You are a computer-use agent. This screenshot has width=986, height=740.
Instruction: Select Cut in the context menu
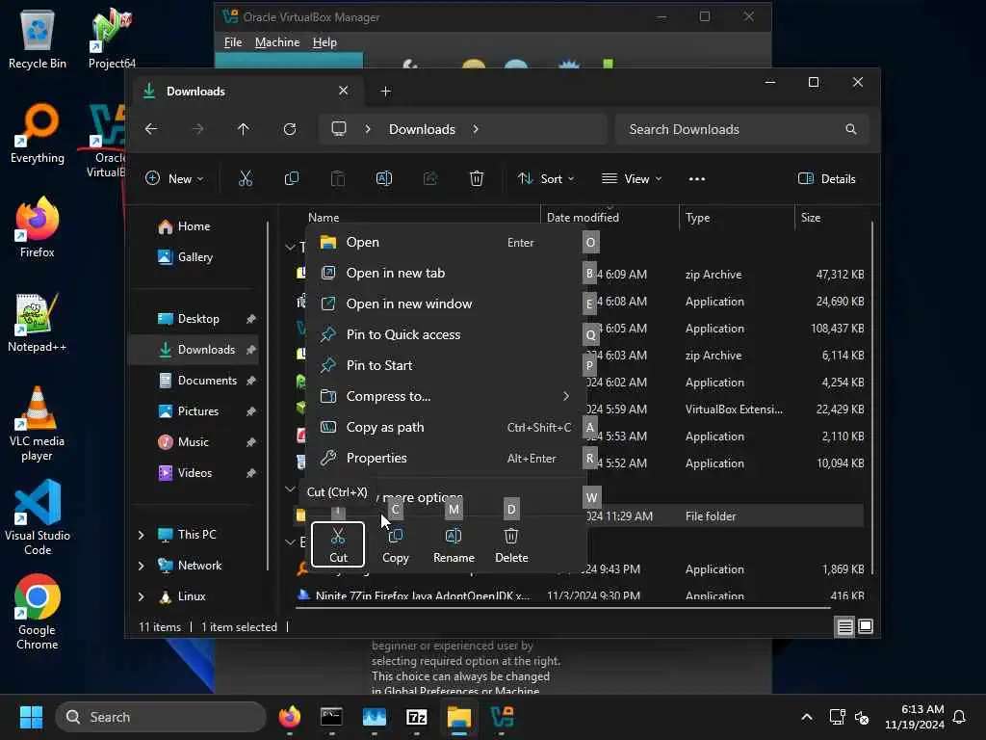(x=338, y=544)
